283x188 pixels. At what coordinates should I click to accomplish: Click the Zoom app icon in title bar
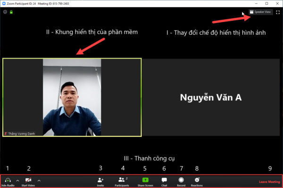click(x=4, y=3)
